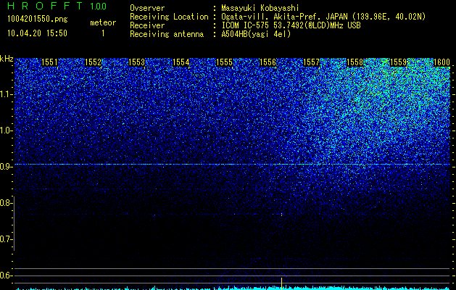Click the 1.1 kHz axis label
This screenshot has height=290, width=456.
click(x=6, y=94)
